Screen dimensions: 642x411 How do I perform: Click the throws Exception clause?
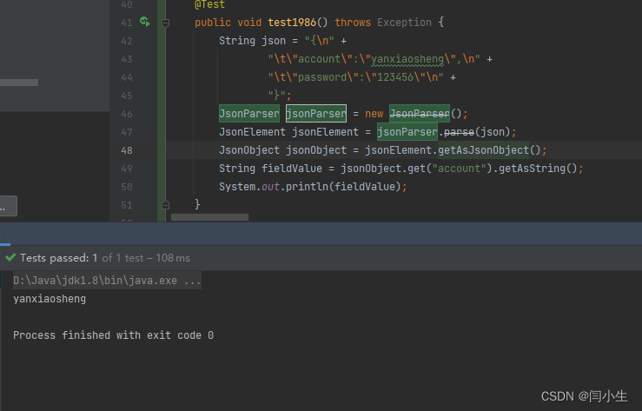click(x=383, y=22)
